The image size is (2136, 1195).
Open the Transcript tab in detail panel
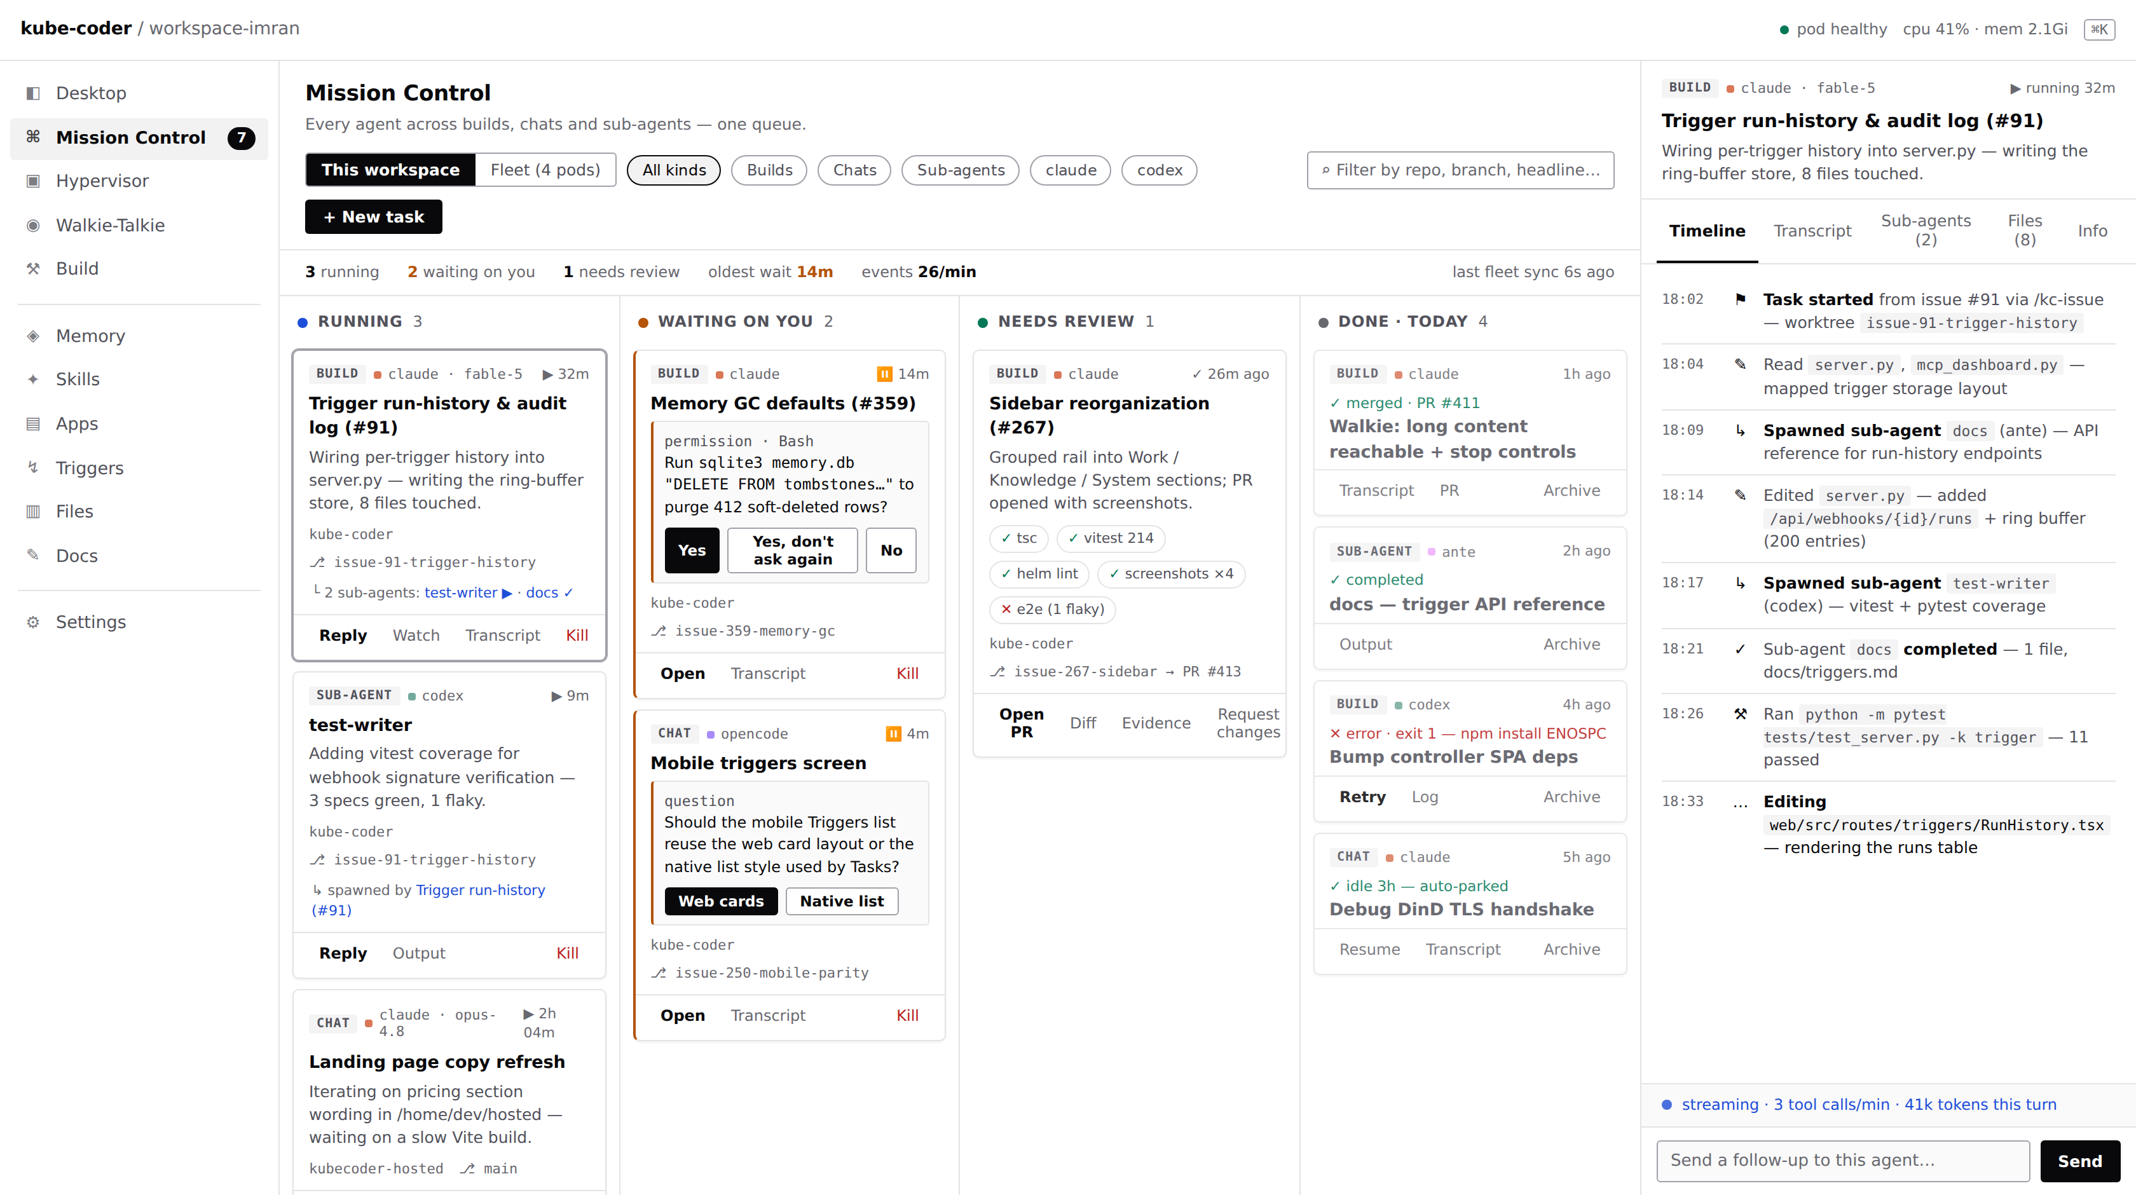coord(1812,231)
